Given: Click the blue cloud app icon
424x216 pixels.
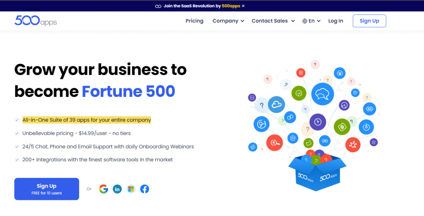Looking at the screenshot, I should tap(277, 105).
